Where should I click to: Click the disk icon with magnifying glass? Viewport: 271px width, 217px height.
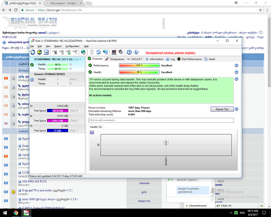[x=75, y=52]
